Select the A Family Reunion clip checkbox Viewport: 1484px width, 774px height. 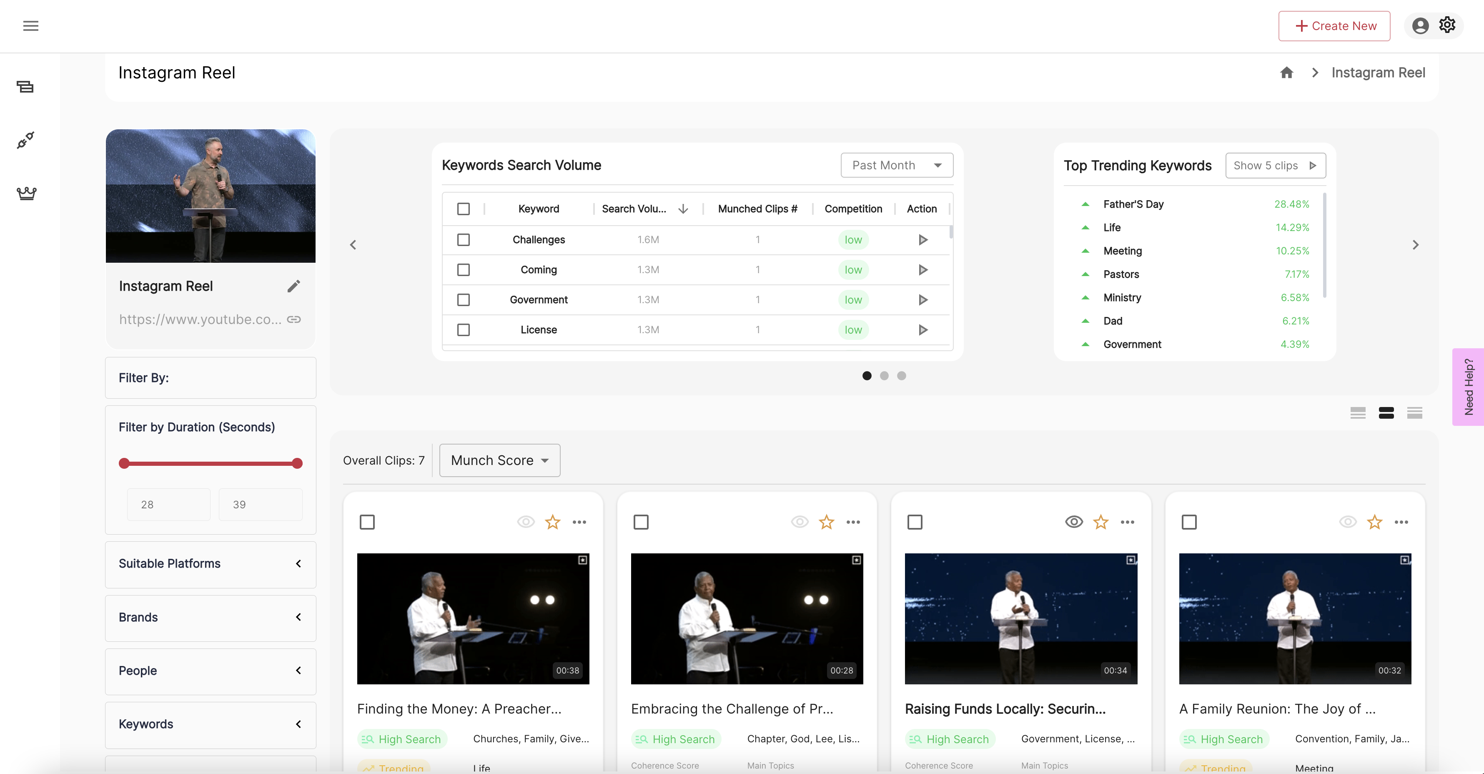pyautogui.click(x=1189, y=522)
